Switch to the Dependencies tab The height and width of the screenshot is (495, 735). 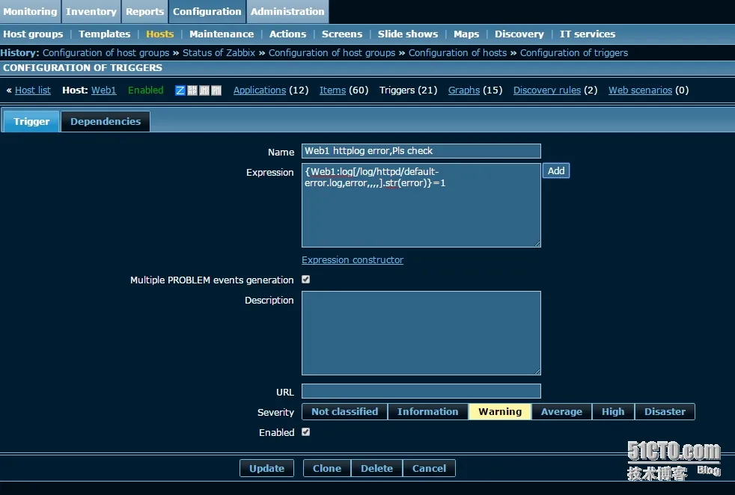tap(106, 121)
